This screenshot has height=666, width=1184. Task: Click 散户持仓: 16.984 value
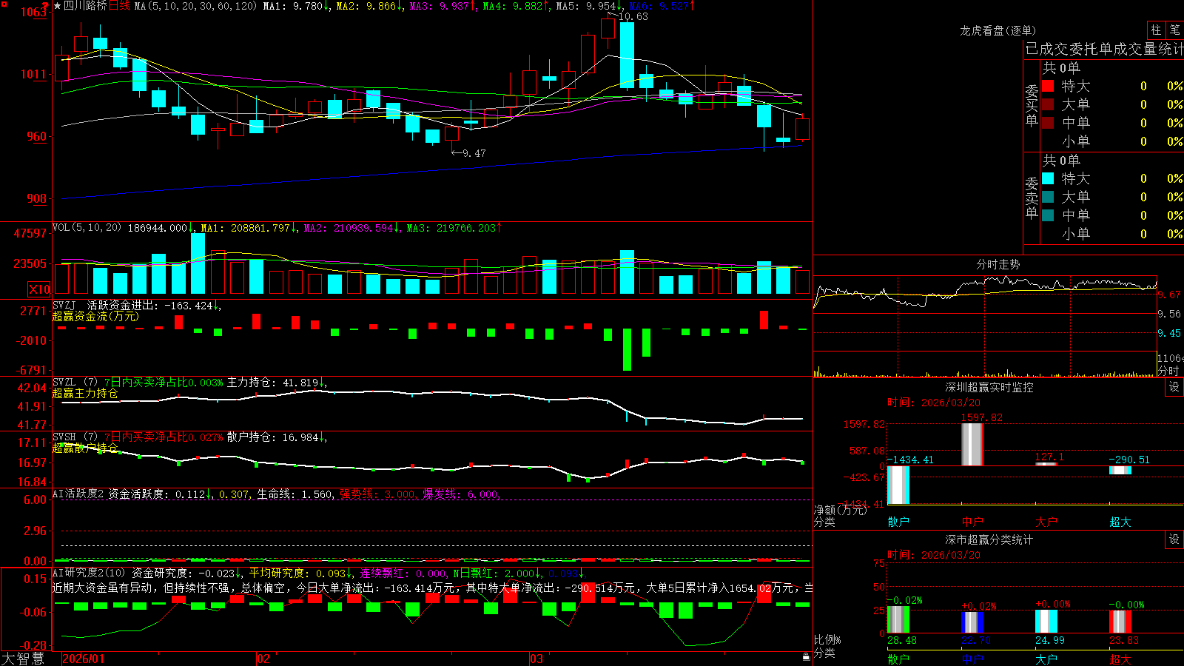(277, 437)
